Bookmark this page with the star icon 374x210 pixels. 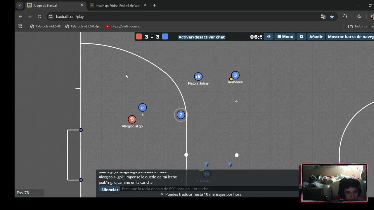click(332, 17)
